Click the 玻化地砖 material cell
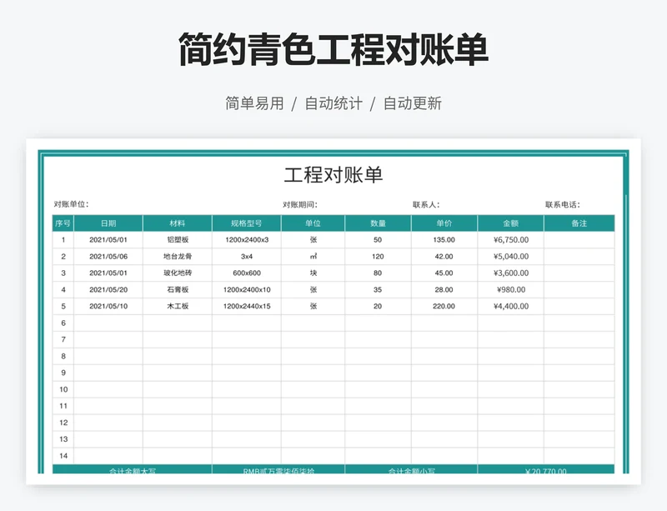Image resolution: width=667 pixels, height=511 pixels. click(x=178, y=273)
